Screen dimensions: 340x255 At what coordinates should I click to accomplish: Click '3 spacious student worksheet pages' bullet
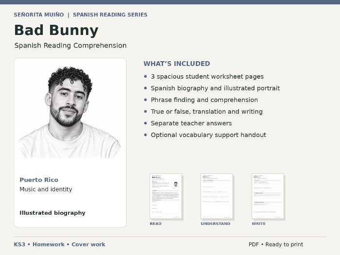click(207, 77)
